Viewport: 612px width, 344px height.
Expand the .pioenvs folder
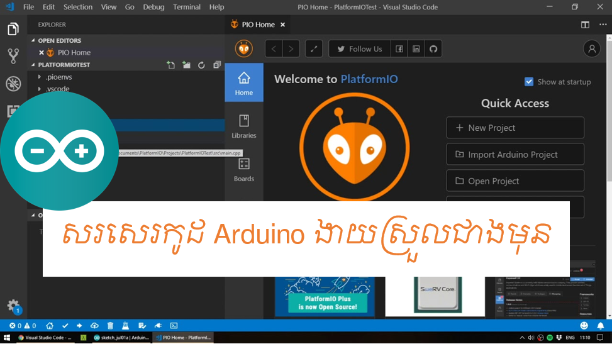[40, 77]
